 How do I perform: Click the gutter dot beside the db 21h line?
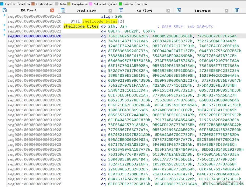tap(4, 25)
